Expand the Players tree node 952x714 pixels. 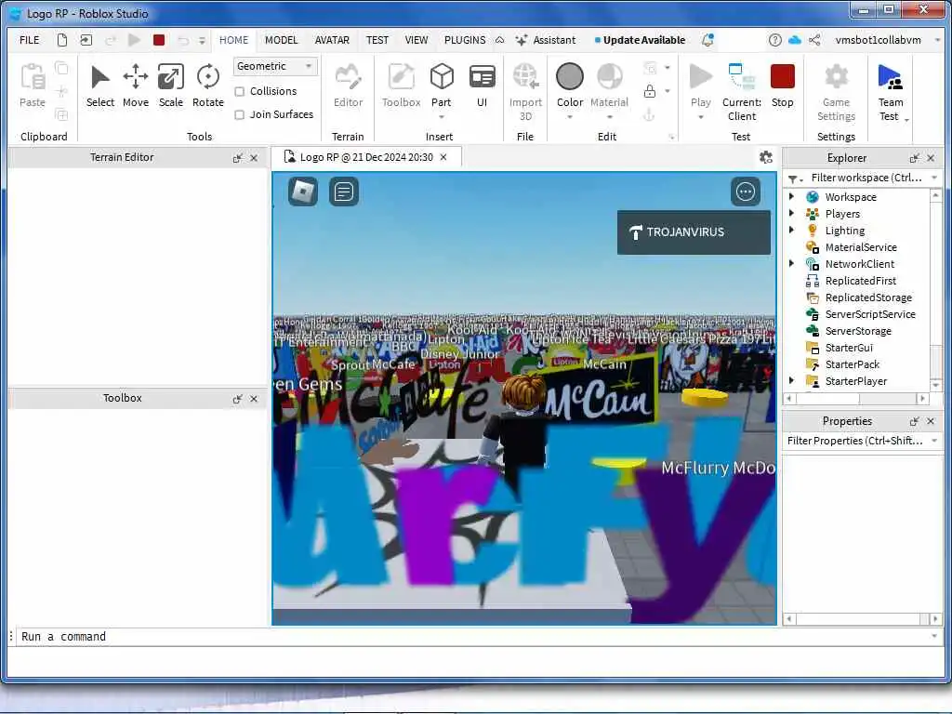point(791,213)
